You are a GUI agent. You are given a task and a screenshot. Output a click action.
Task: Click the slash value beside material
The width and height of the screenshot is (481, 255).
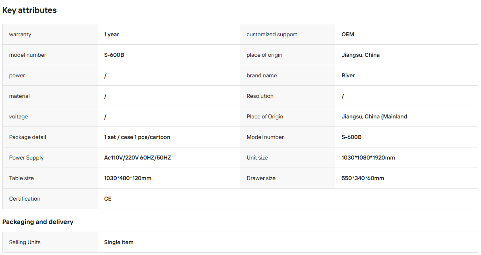(105, 96)
